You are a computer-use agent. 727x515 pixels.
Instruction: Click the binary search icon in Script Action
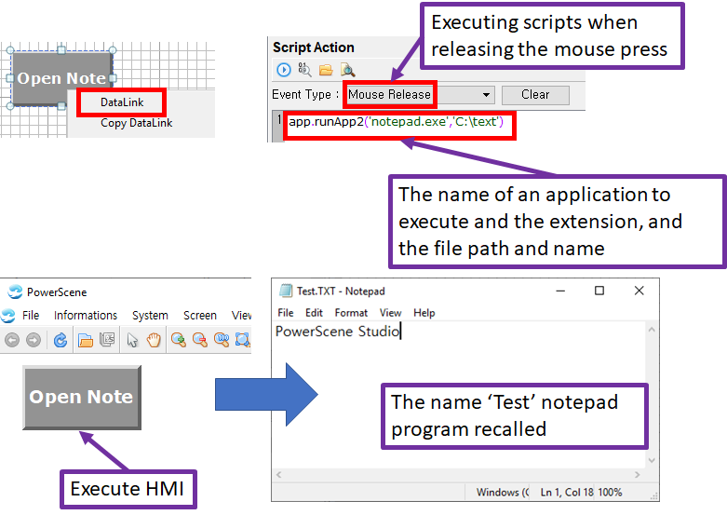pos(304,70)
